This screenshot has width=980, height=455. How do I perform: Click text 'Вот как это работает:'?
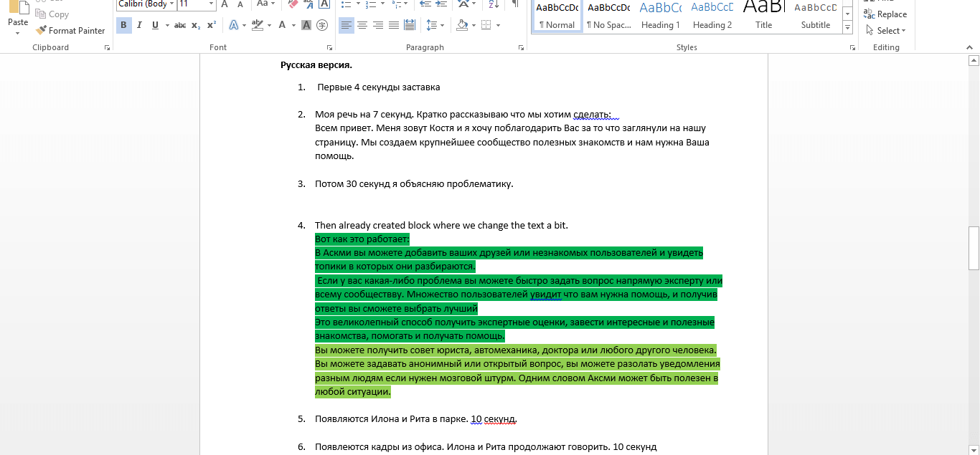tap(362, 239)
